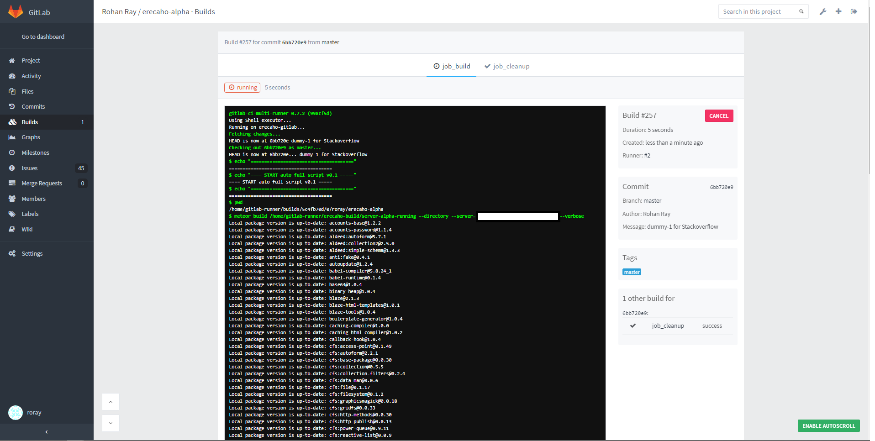Click the Builds count badge 1

click(x=83, y=122)
